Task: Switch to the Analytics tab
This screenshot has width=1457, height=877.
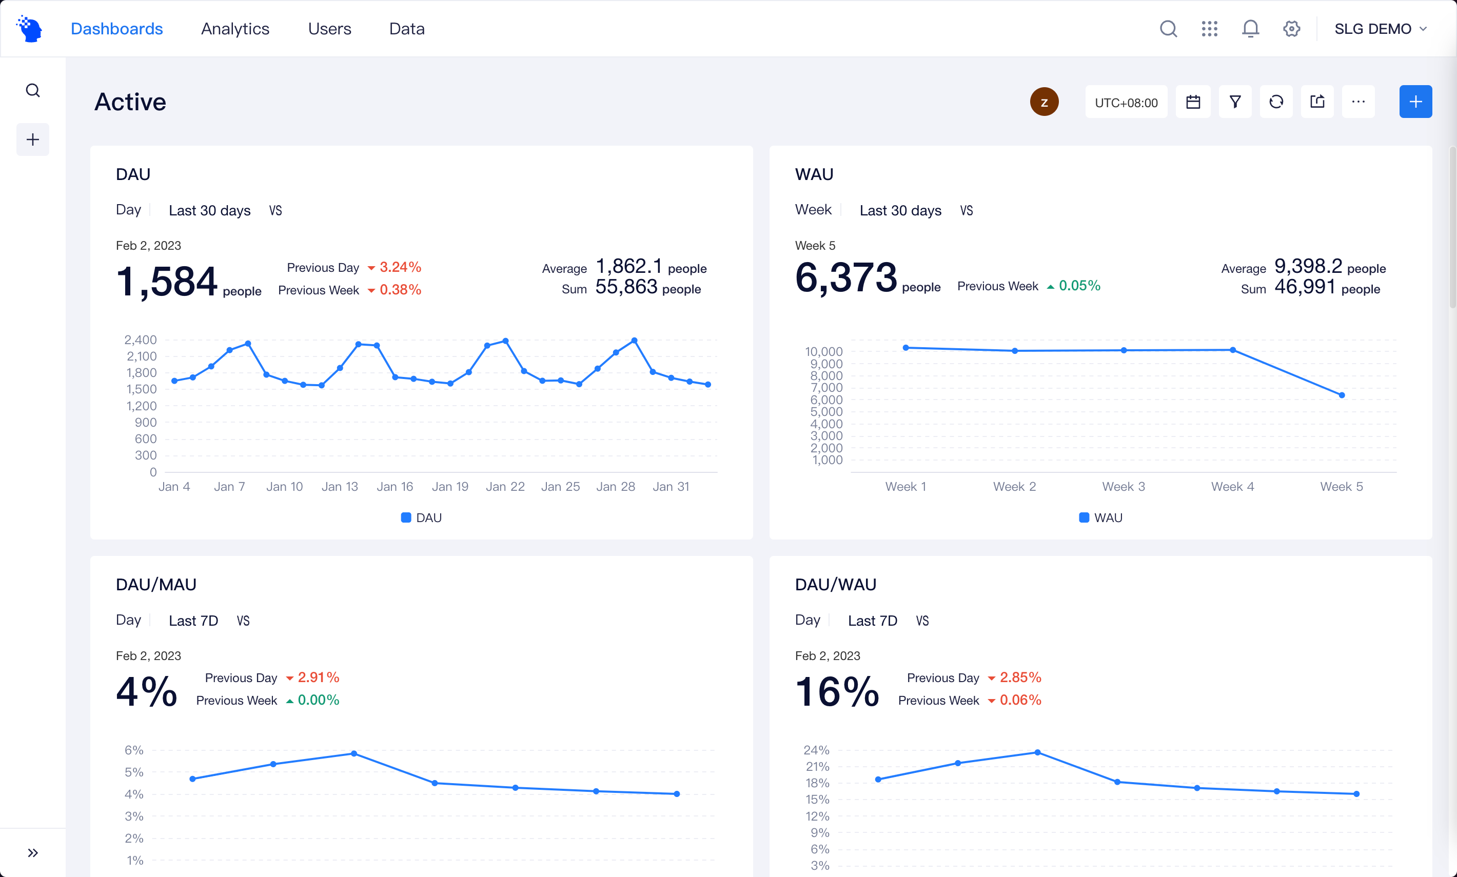Action: click(x=235, y=28)
